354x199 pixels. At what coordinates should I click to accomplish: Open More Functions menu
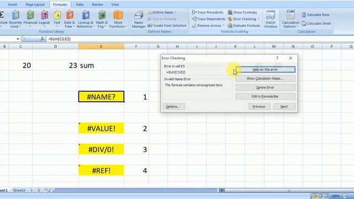(x=118, y=19)
